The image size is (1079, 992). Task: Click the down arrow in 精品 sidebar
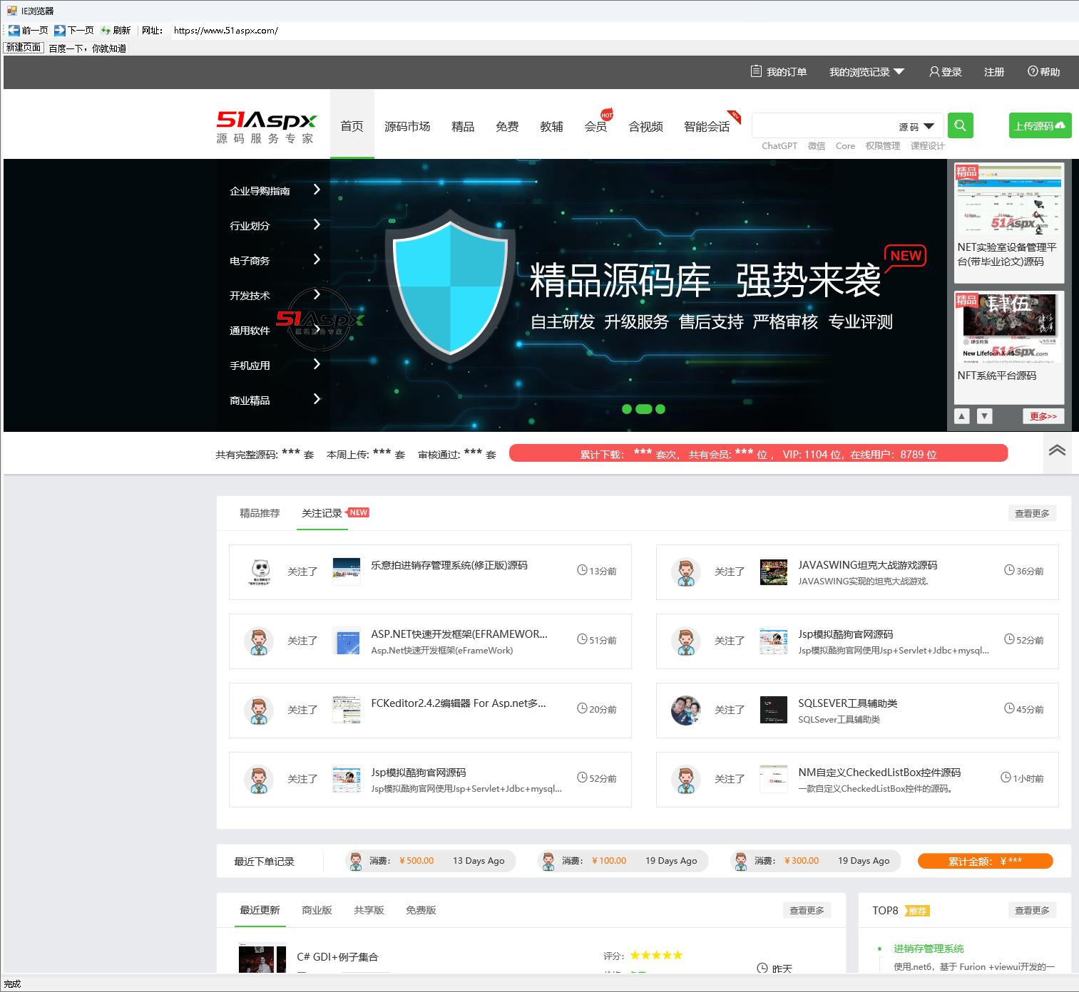(985, 416)
